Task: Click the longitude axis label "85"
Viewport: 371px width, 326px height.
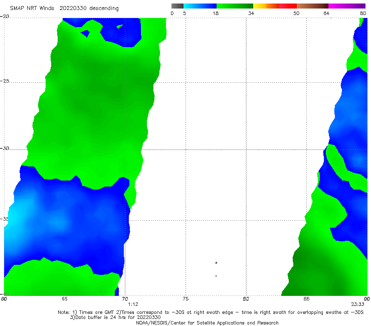Action: (306, 299)
